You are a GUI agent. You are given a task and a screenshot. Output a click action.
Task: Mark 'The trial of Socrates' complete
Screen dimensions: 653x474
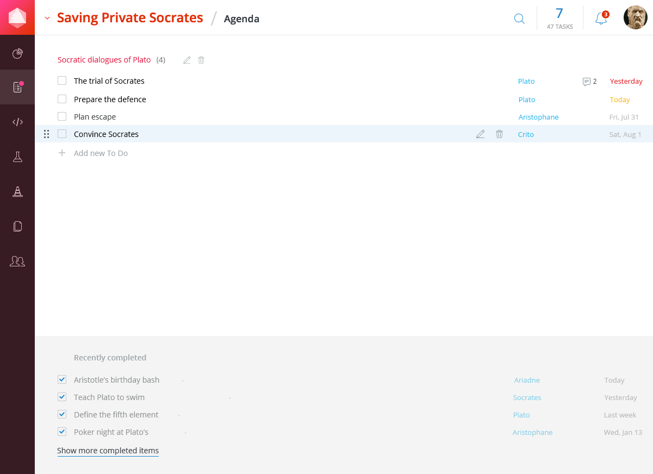tap(62, 80)
